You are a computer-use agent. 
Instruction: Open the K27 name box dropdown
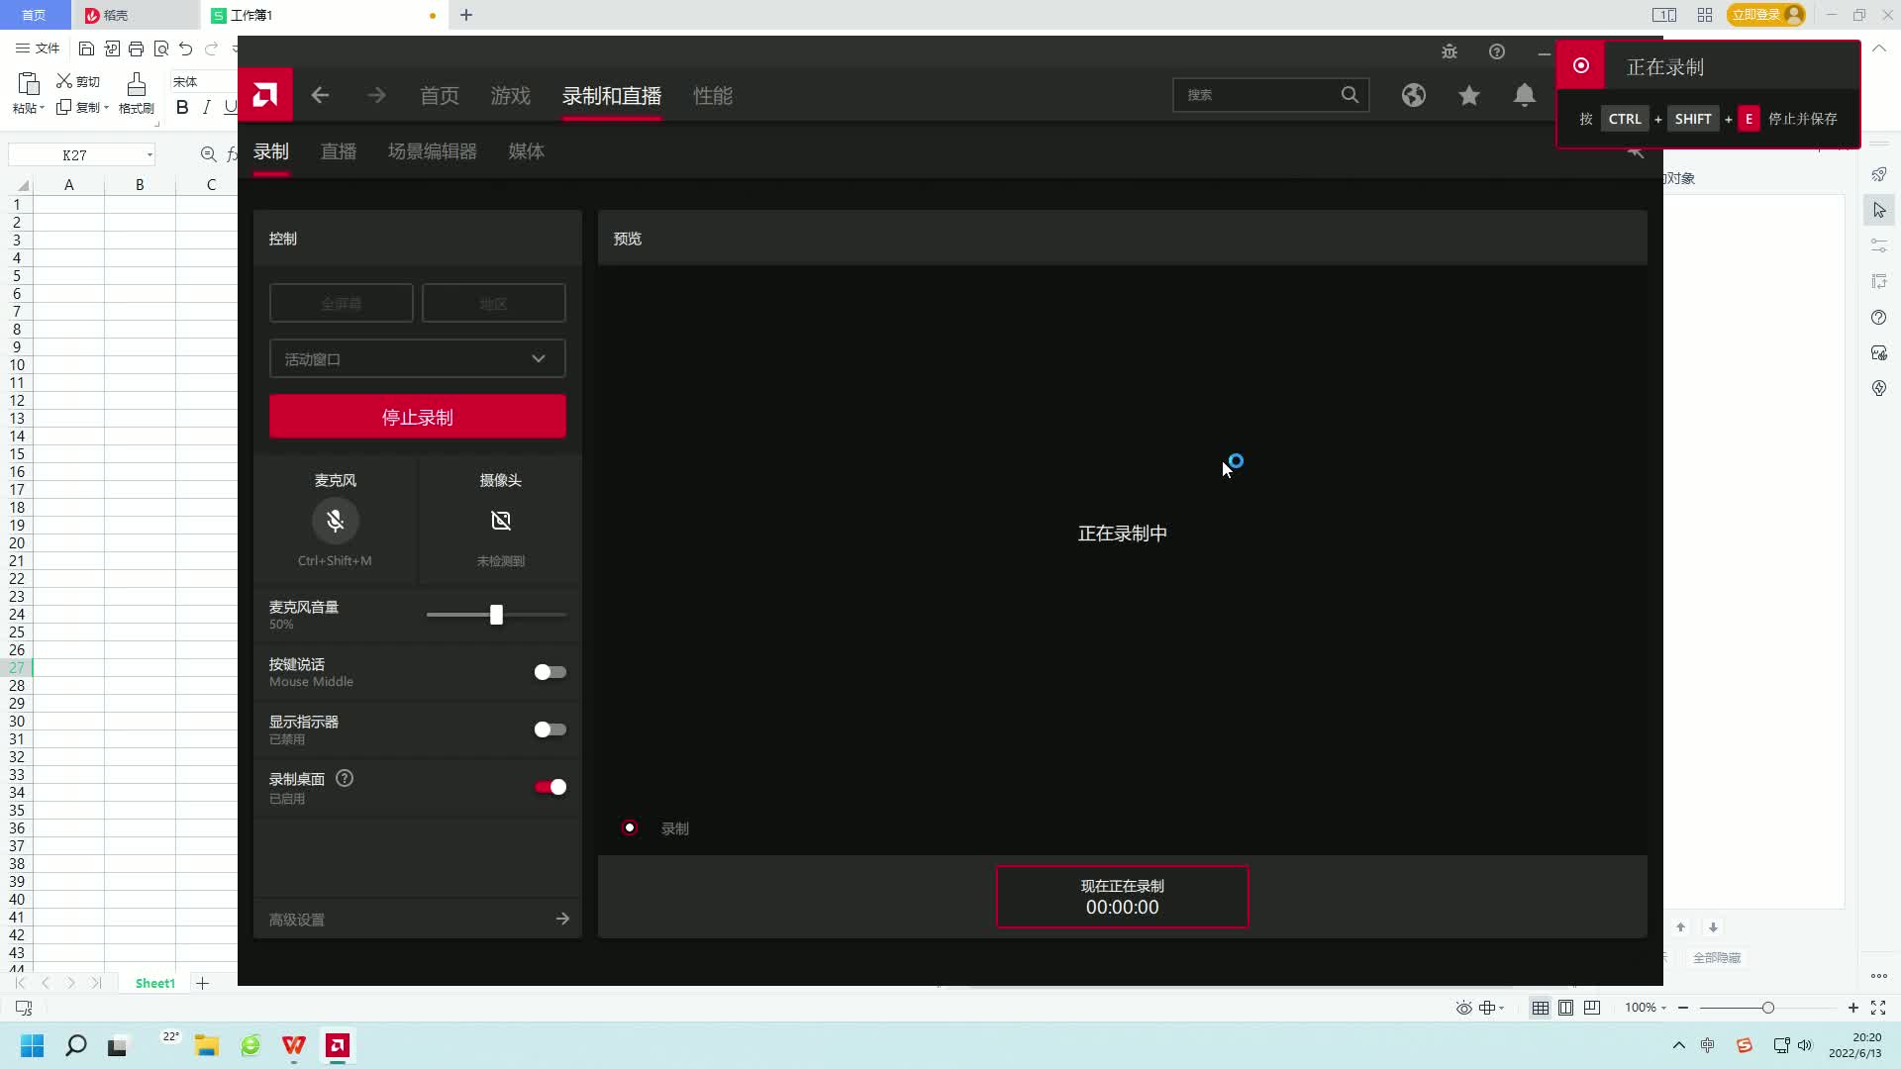click(x=150, y=154)
